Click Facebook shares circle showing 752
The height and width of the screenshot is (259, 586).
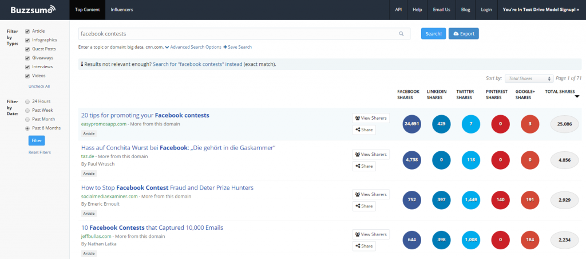coord(412,200)
